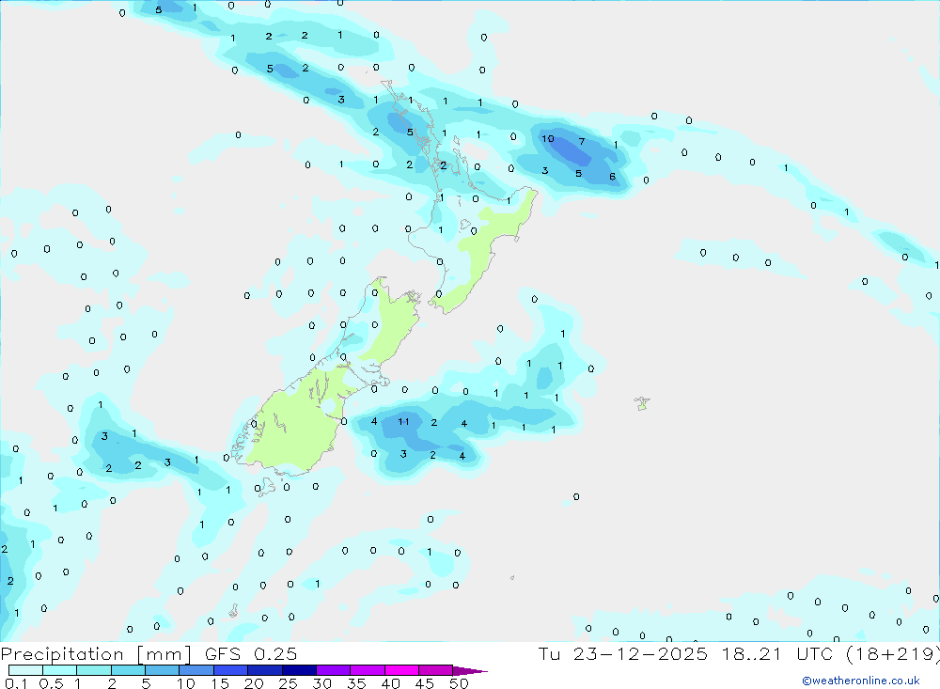Screen dimensions: 940x689
Task: Select the legend swatch between 5 and 10
Action: pos(163,670)
